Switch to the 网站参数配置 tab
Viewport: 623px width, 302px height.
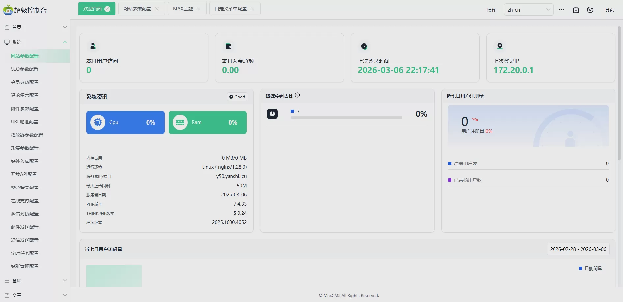click(137, 9)
